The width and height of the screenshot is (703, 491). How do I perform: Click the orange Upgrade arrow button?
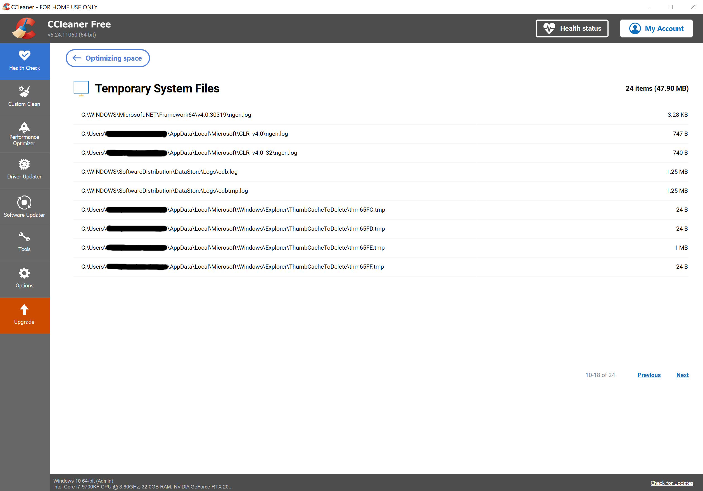click(25, 315)
